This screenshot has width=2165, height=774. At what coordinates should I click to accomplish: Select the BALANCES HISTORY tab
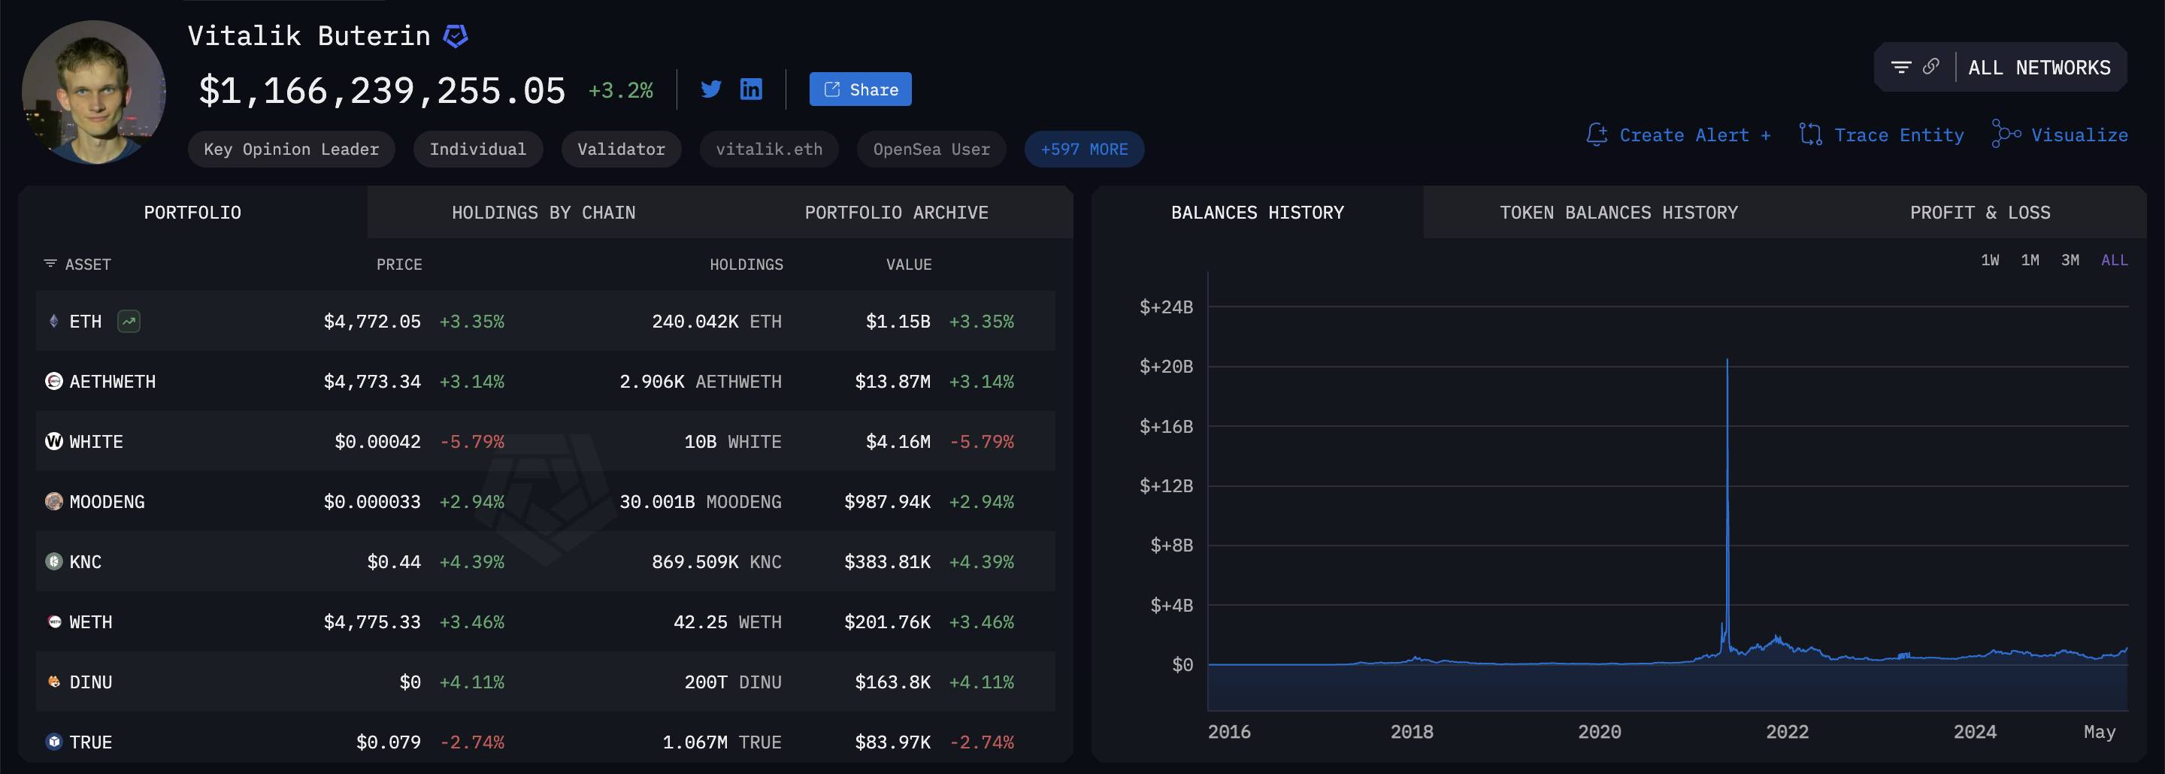point(1258,213)
